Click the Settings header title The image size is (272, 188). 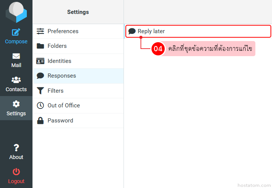tap(78, 12)
